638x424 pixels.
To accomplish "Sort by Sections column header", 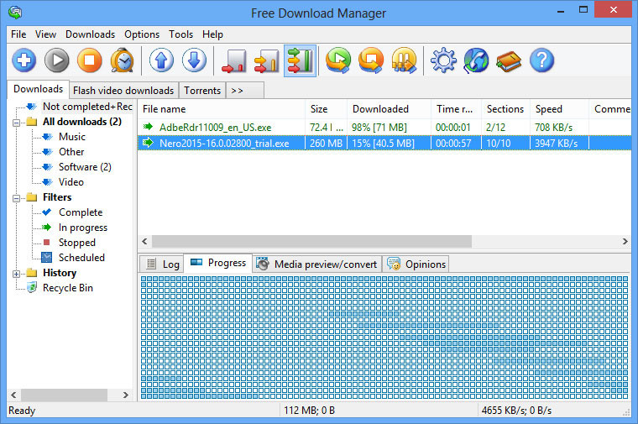I will (505, 109).
